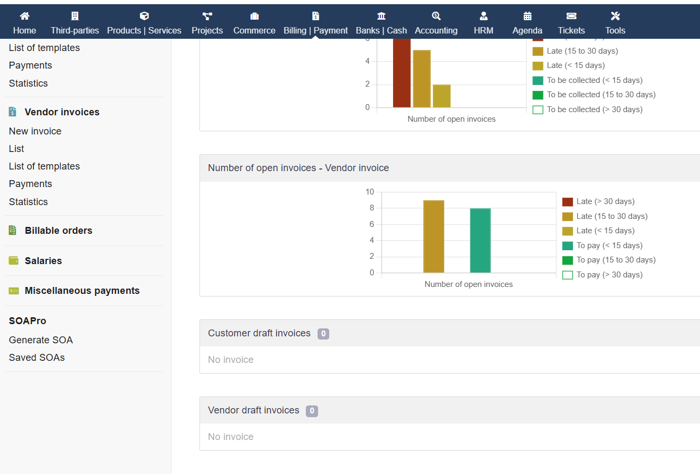The image size is (700, 474).
Task: Click the Products | Services cube icon
Action: 144,16
